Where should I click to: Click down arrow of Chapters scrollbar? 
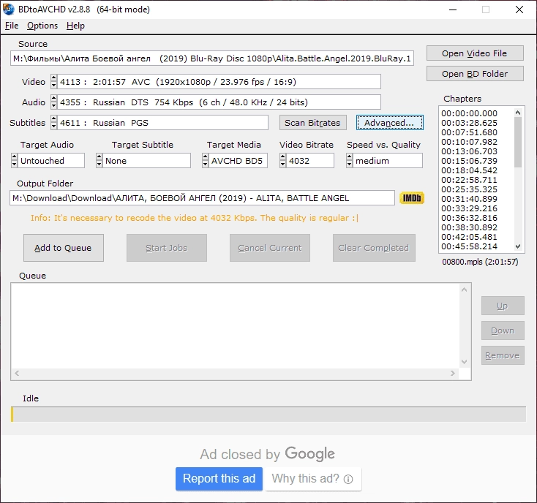pyautogui.click(x=518, y=246)
